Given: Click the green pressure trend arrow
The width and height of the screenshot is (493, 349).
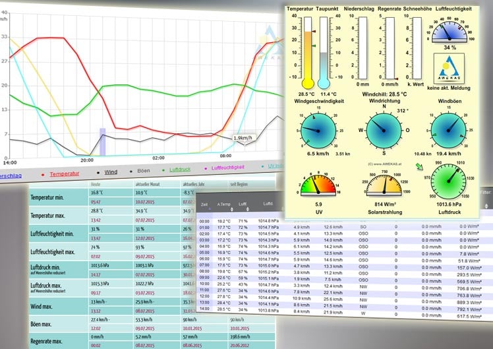Looking at the screenshot, I should point(419,166).
